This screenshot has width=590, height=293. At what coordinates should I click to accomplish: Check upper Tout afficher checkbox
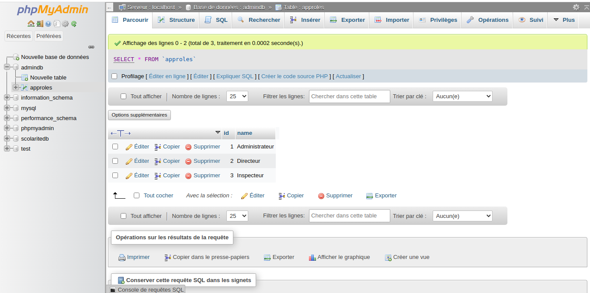124,97
